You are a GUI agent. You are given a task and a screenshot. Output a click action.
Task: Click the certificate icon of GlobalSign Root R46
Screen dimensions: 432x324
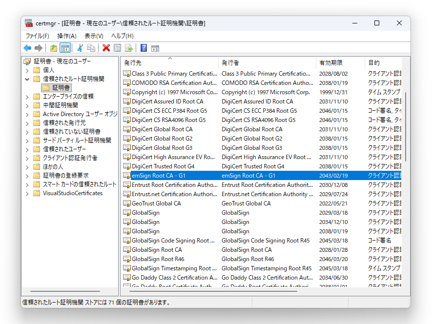pyautogui.click(x=127, y=259)
